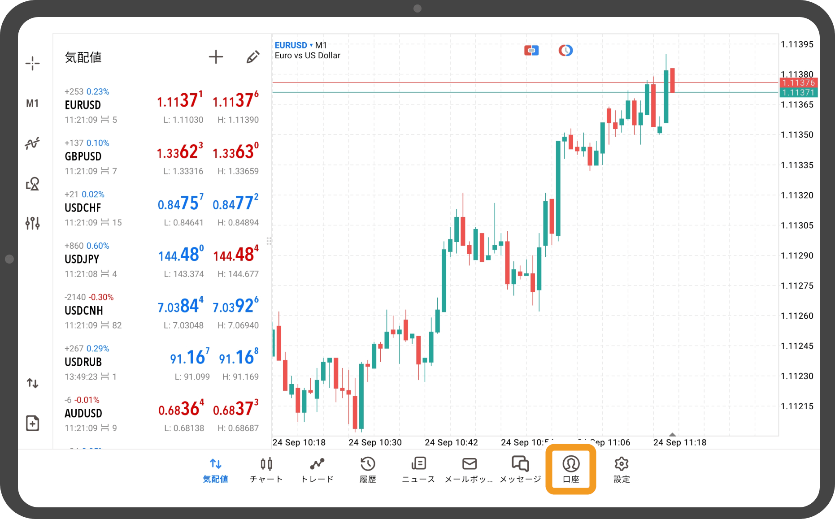Toggle the circular red-blue chart icon
The width and height of the screenshot is (835, 519).
pos(565,51)
